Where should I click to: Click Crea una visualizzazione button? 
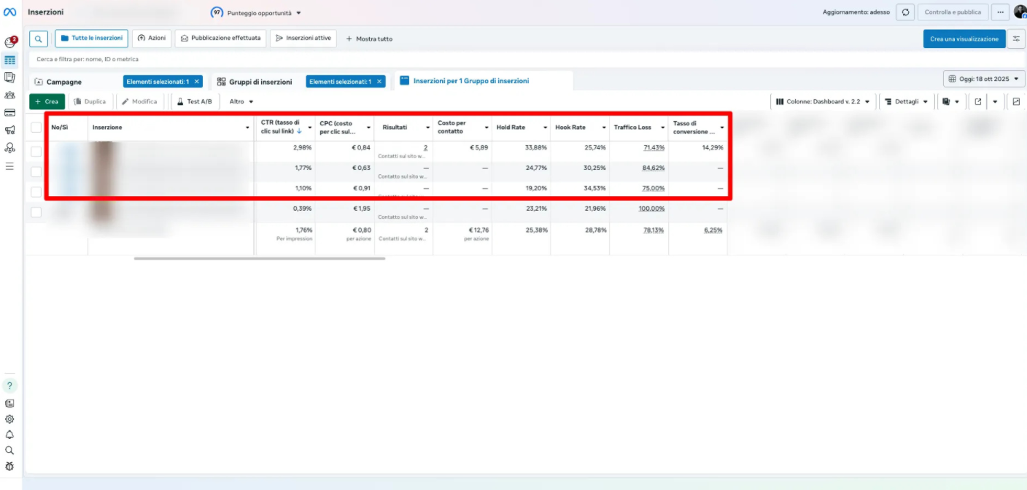964,39
